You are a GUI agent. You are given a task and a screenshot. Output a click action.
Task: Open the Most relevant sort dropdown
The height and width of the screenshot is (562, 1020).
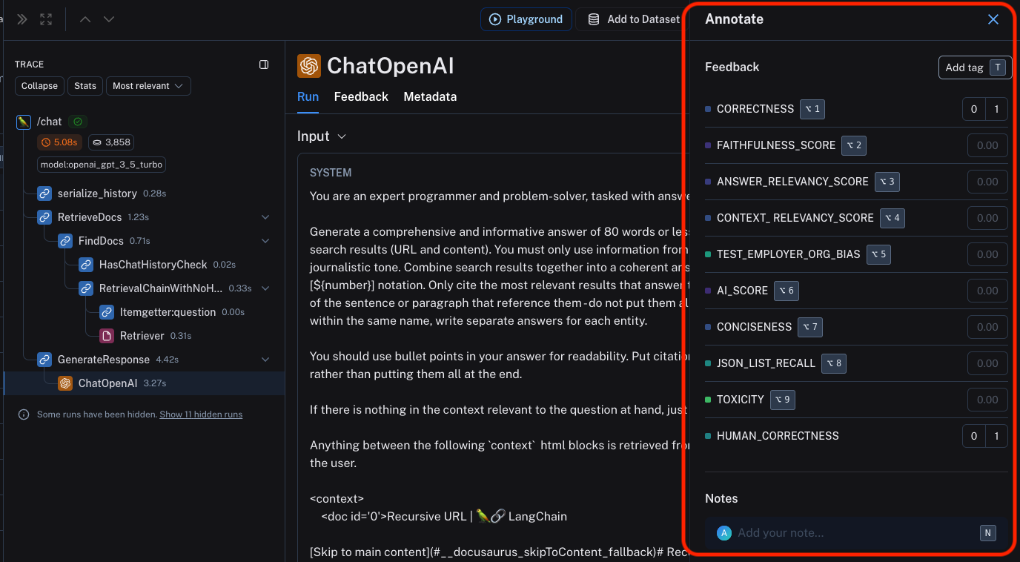(148, 85)
